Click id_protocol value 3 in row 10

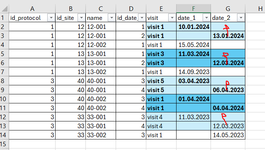point(32,99)
